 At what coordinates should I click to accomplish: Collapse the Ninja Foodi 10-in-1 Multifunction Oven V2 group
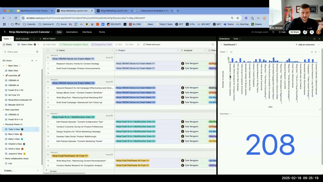(48, 116)
